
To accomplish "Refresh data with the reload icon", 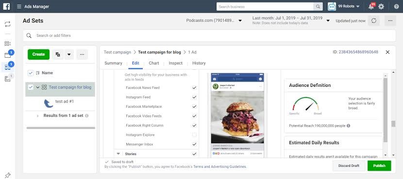I will pos(374,21).
